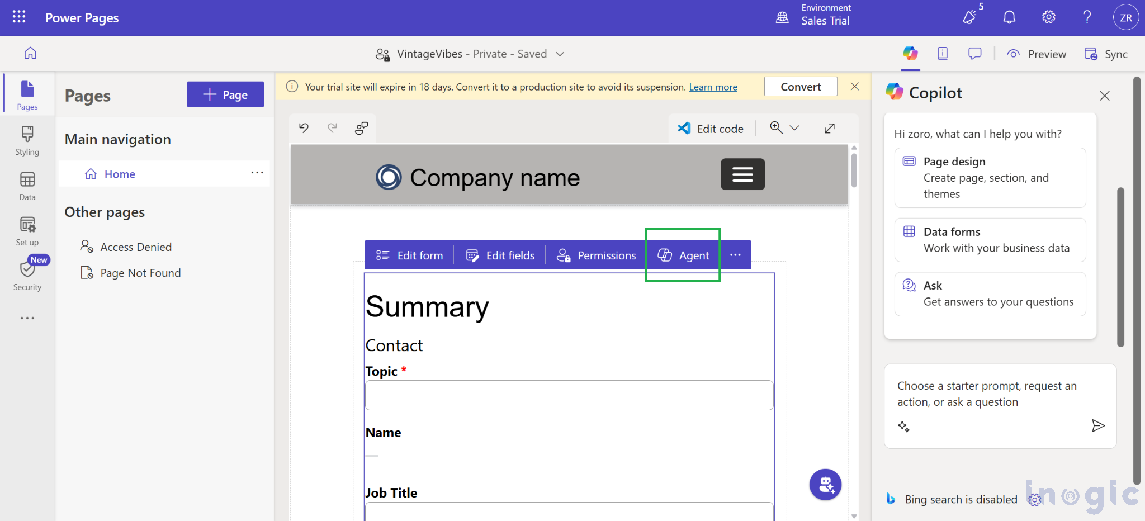
Task: Click the Topic input field
Action: click(x=569, y=395)
